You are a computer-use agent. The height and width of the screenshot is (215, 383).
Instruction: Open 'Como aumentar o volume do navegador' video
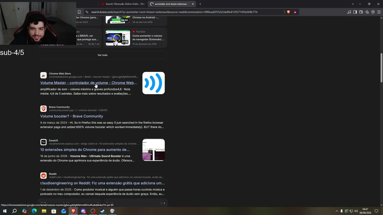click(148, 38)
